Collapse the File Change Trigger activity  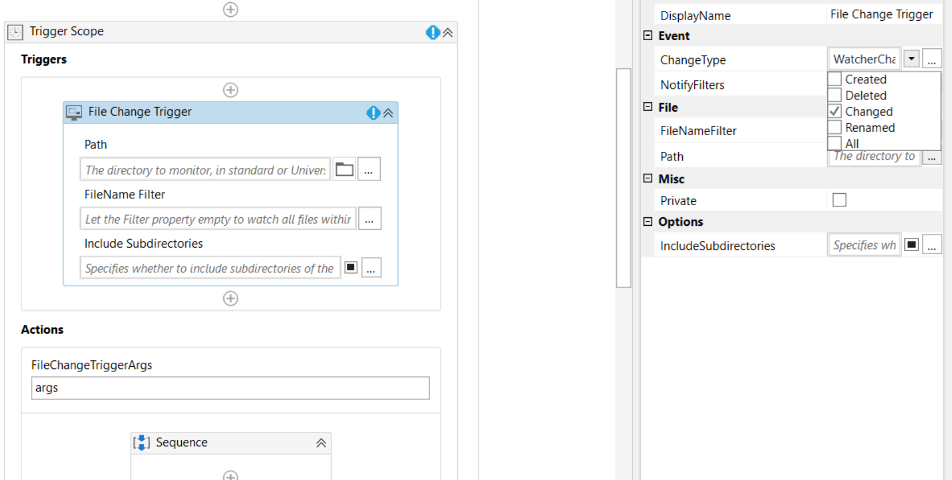(x=388, y=113)
